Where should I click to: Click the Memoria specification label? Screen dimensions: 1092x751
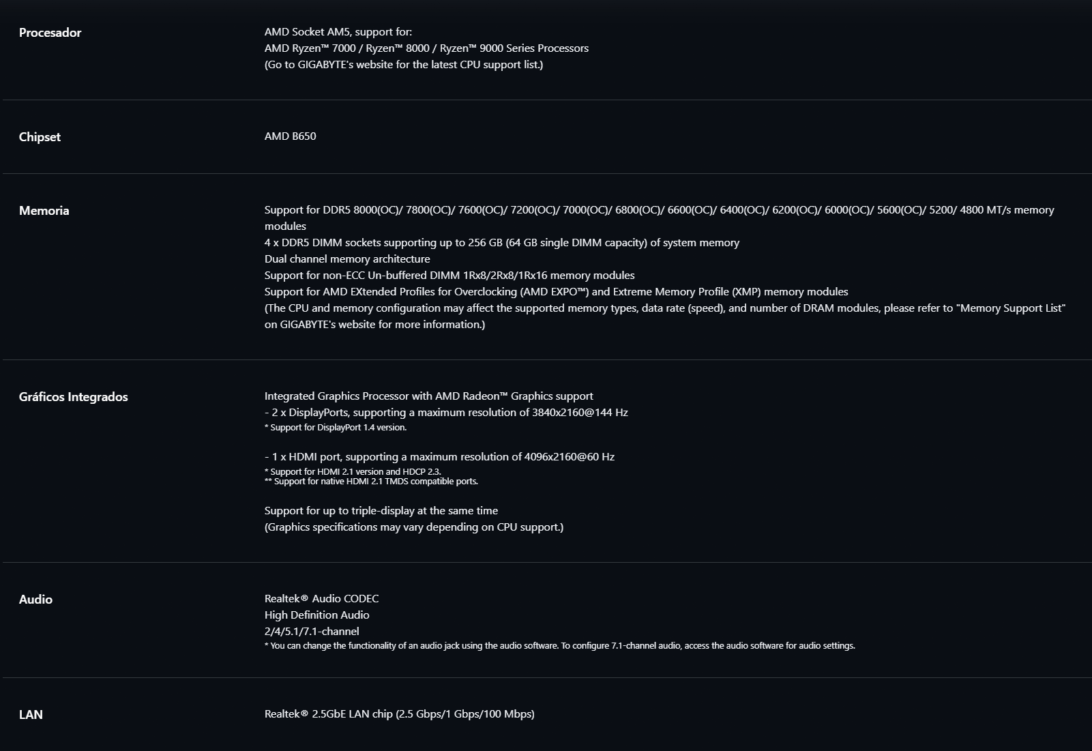(44, 211)
